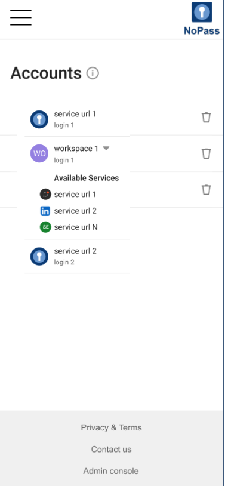Screen dimensions: 225x486
Task: Click the workspace 1 label
Action: point(76,149)
